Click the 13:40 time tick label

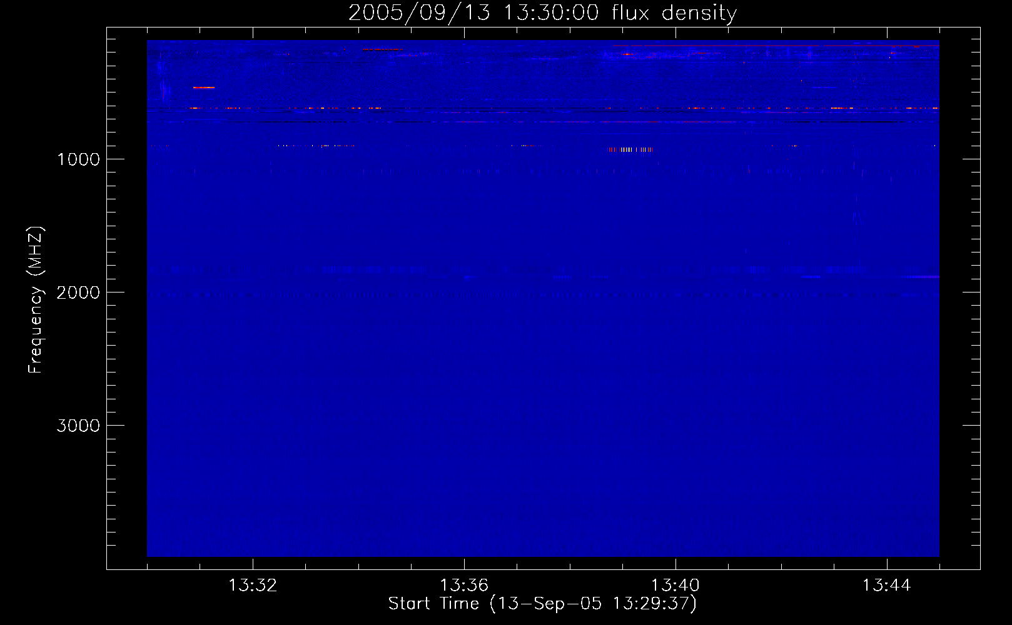point(676,586)
